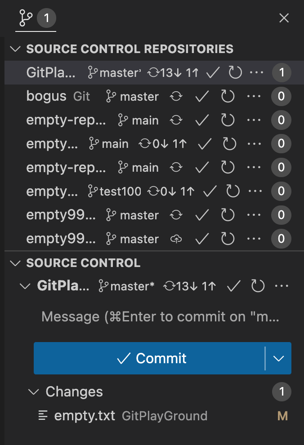Commit staged changes for the bogus repository
Image resolution: width=304 pixels, height=445 pixels.
click(x=201, y=96)
